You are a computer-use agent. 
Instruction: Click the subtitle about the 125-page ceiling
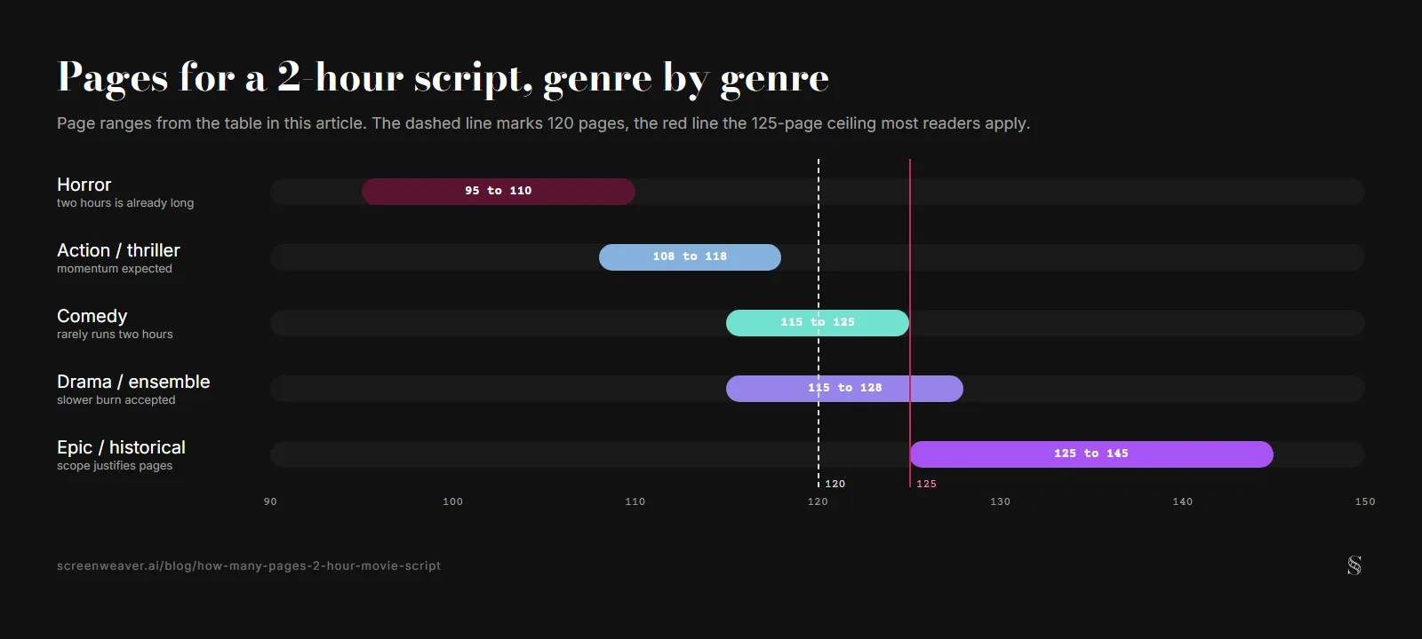click(544, 123)
